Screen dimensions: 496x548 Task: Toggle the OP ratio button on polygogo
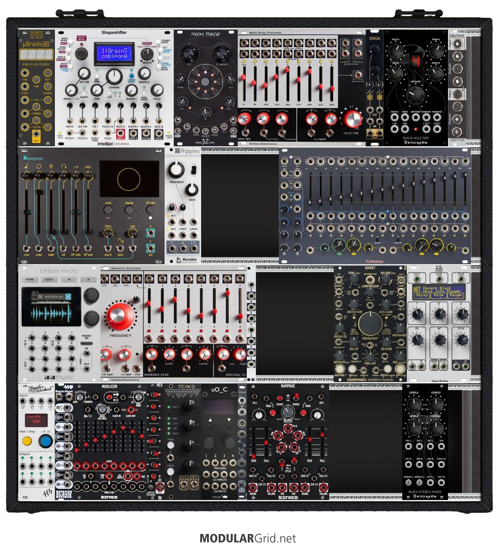point(151,209)
